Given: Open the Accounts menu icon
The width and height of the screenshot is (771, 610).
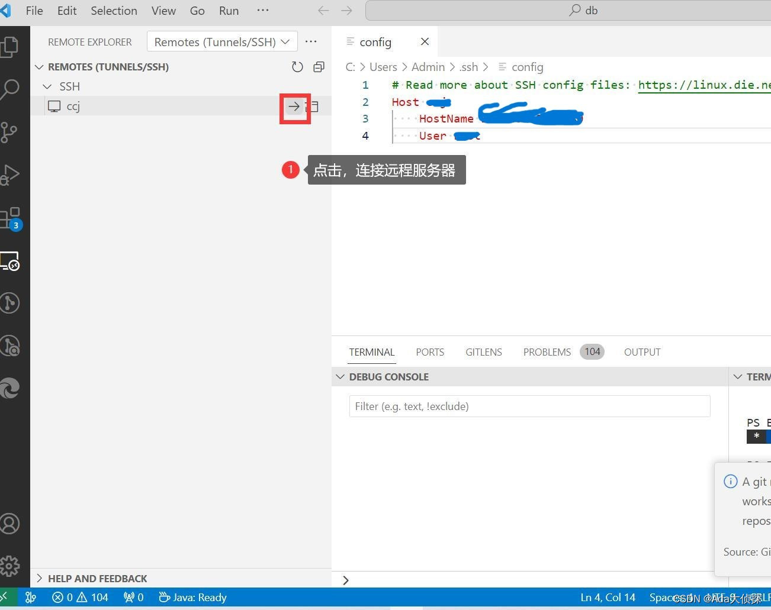Looking at the screenshot, I should (9, 524).
